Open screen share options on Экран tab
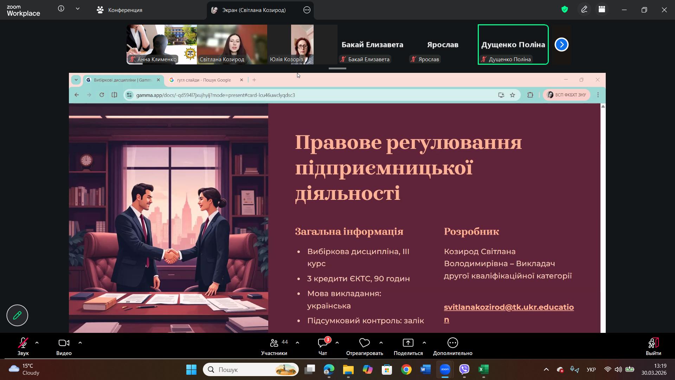This screenshot has width=675, height=380. click(x=307, y=10)
